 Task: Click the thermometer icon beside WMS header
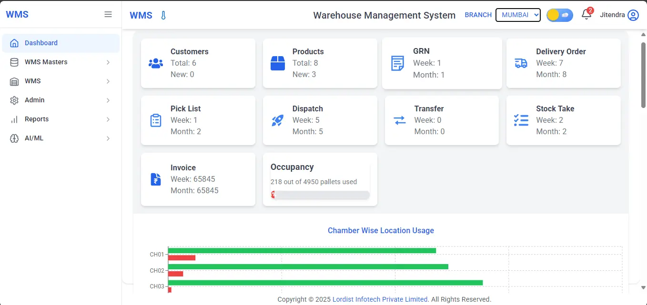[x=163, y=15]
